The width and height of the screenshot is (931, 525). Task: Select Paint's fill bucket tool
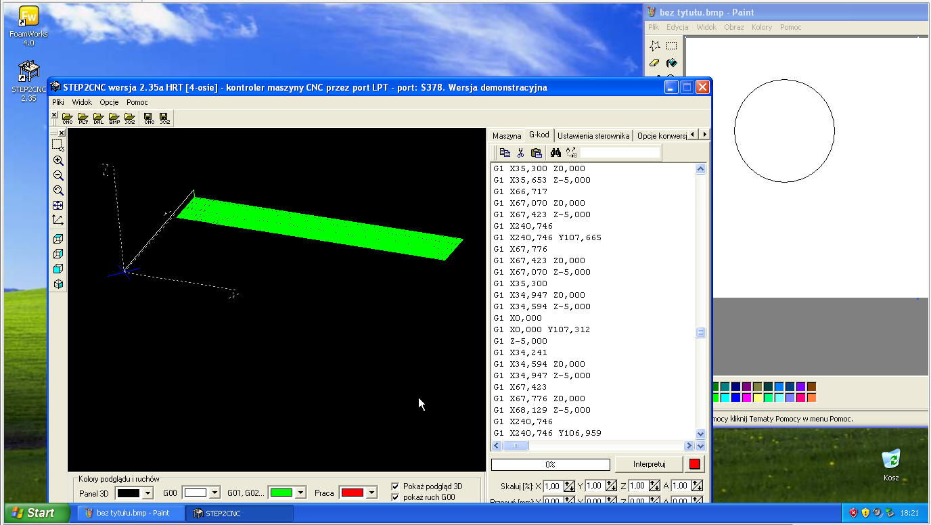click(671, 63)
